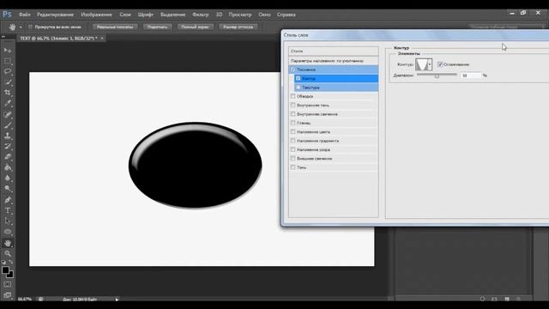Select the Zoom magnifier tool
This screenshot has height=309, width=549.
pos(8,253)
